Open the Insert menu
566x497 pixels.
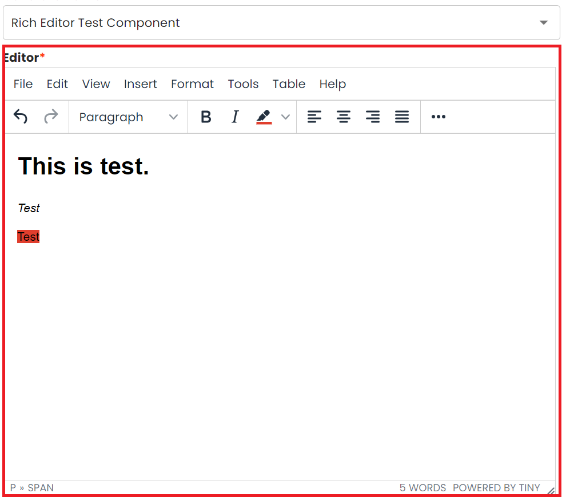pyautogui.click(x=140, y=84)
